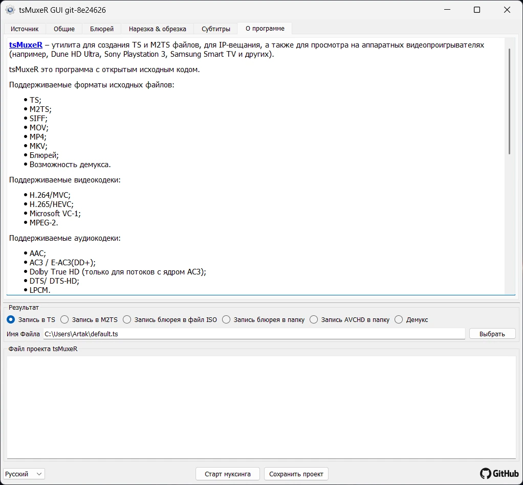Click the Возможность демукса. entry

click(70, 165)
